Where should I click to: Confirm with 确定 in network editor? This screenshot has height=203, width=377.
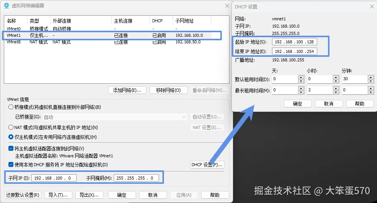[122, 195]
